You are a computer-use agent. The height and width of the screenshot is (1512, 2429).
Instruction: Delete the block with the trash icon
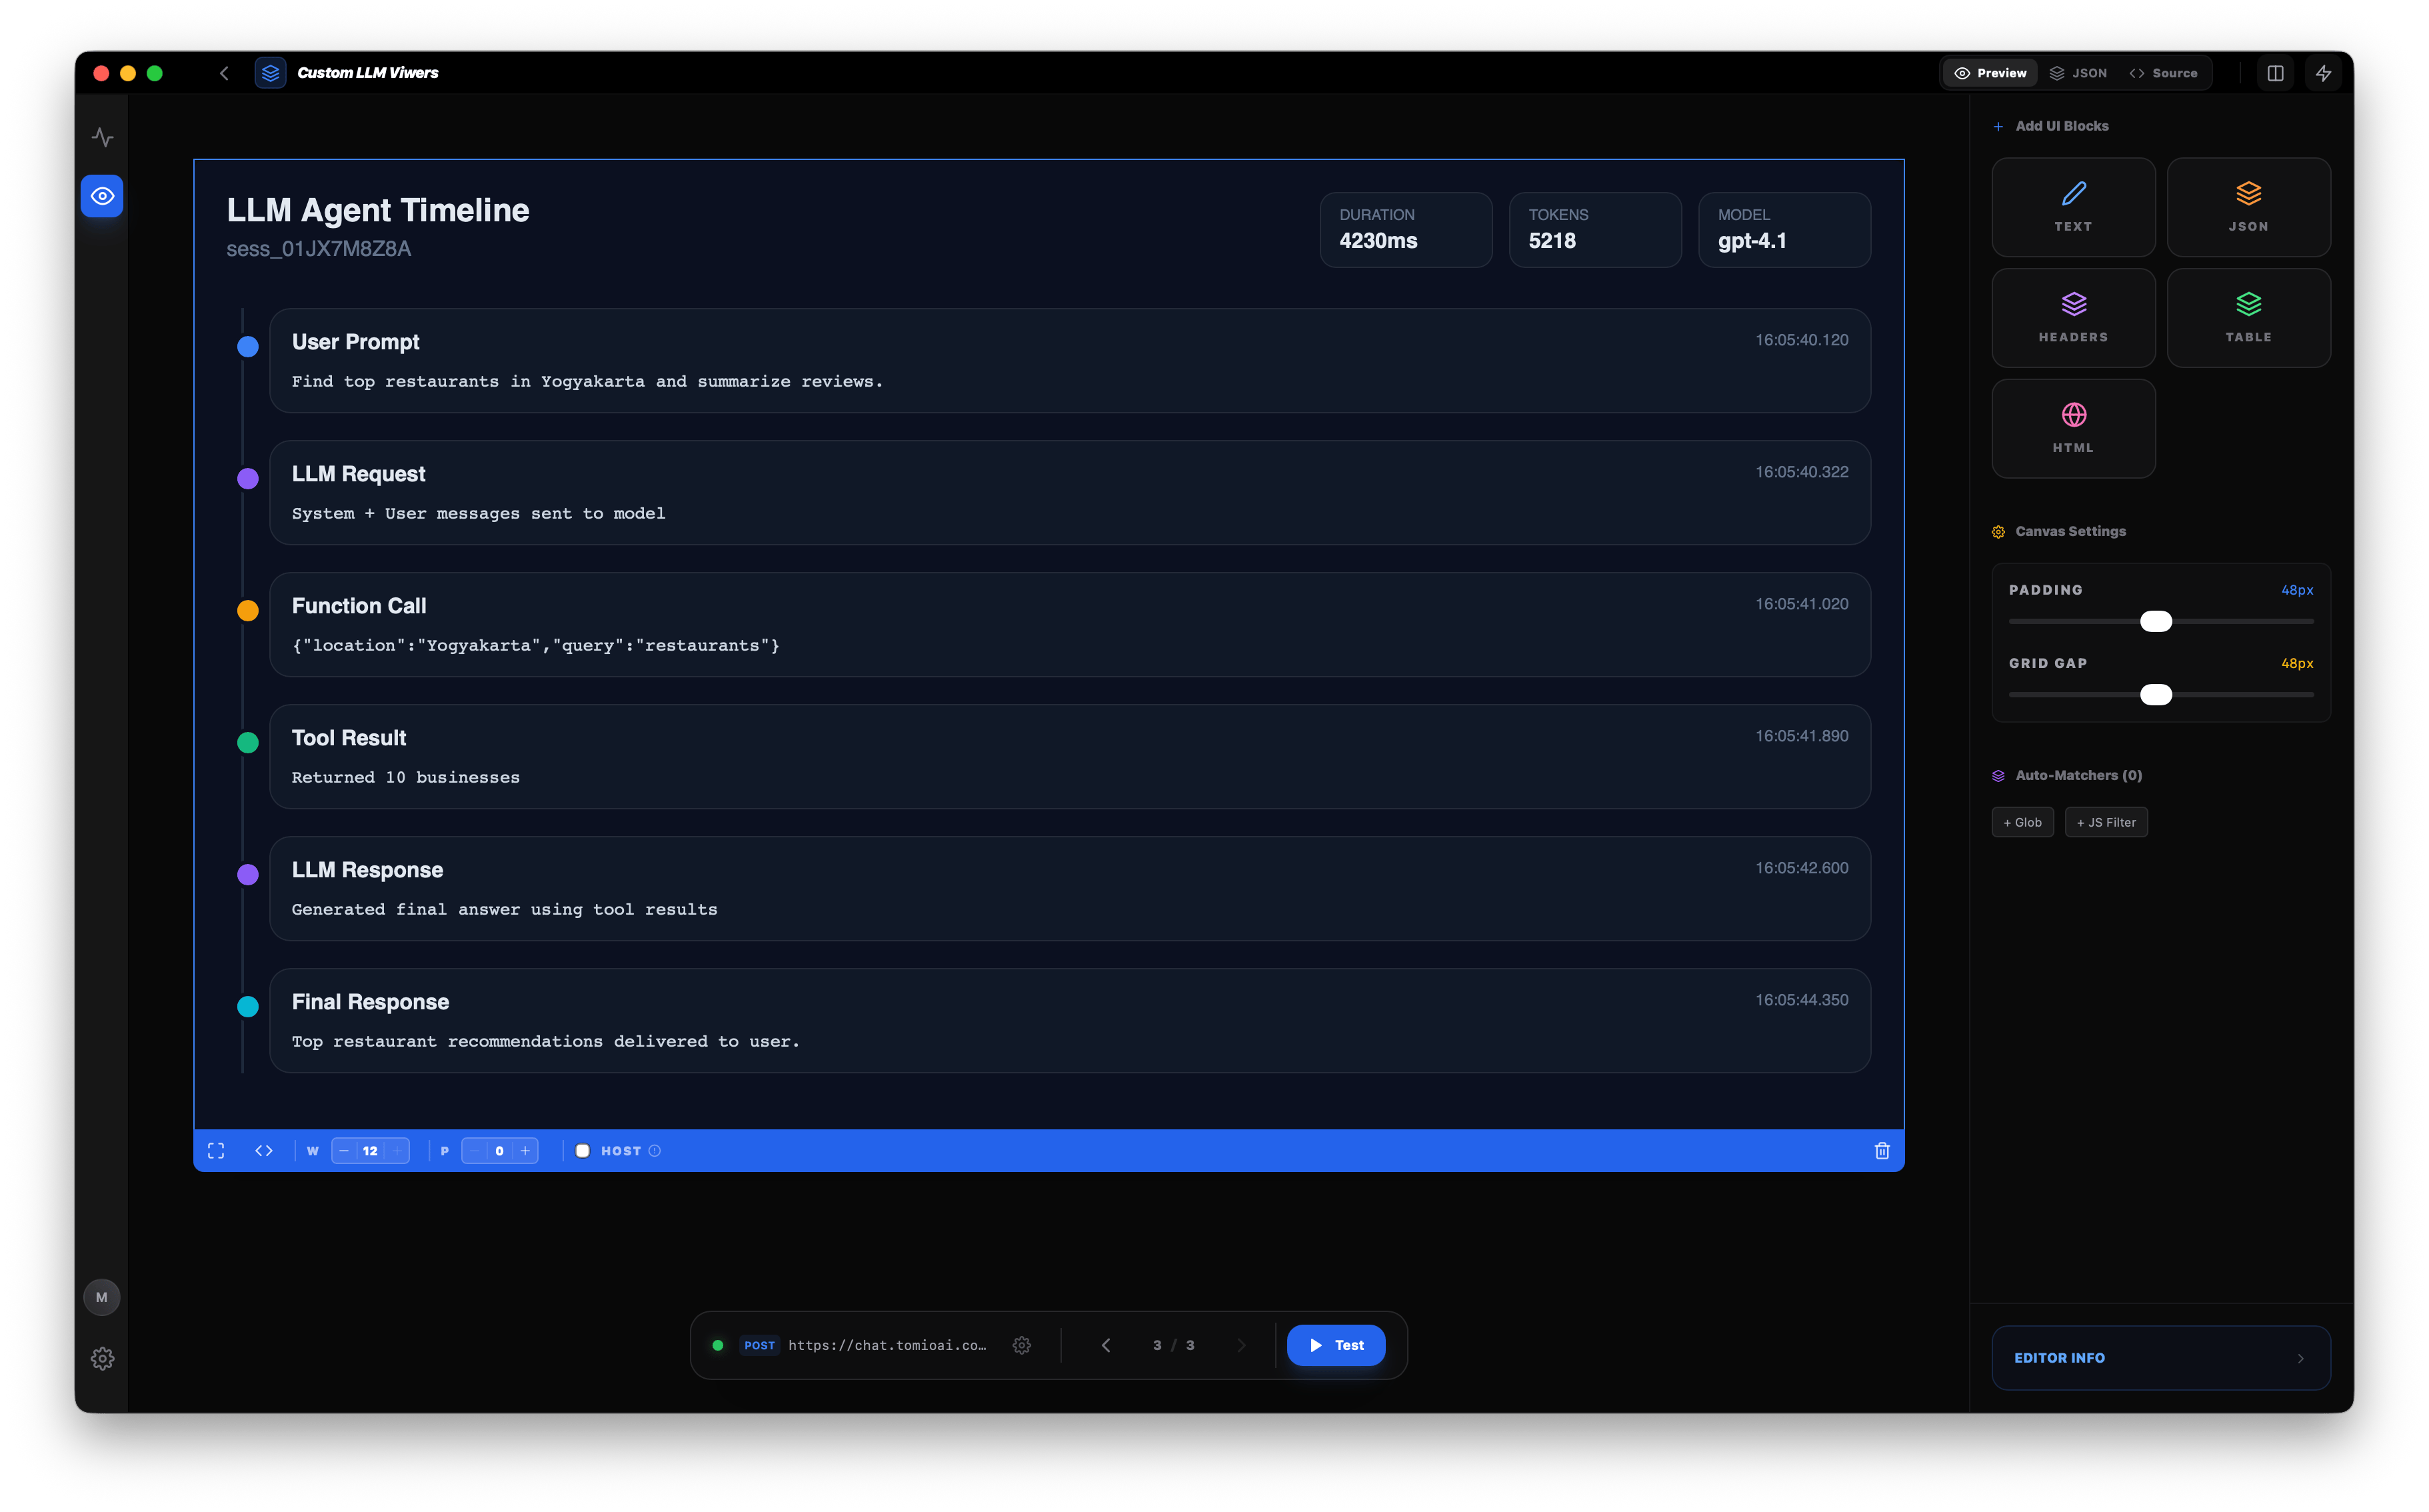1882,1151
